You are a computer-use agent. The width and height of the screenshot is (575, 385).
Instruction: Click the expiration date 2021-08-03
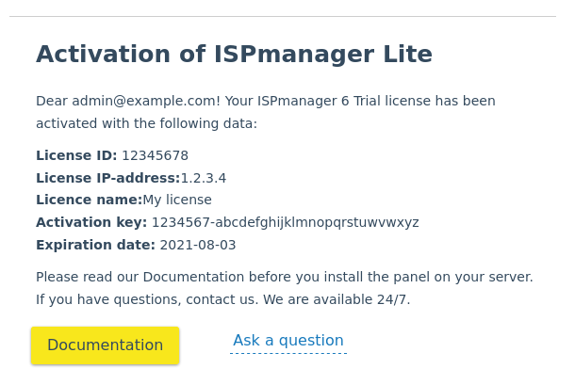tap(198, 245)
